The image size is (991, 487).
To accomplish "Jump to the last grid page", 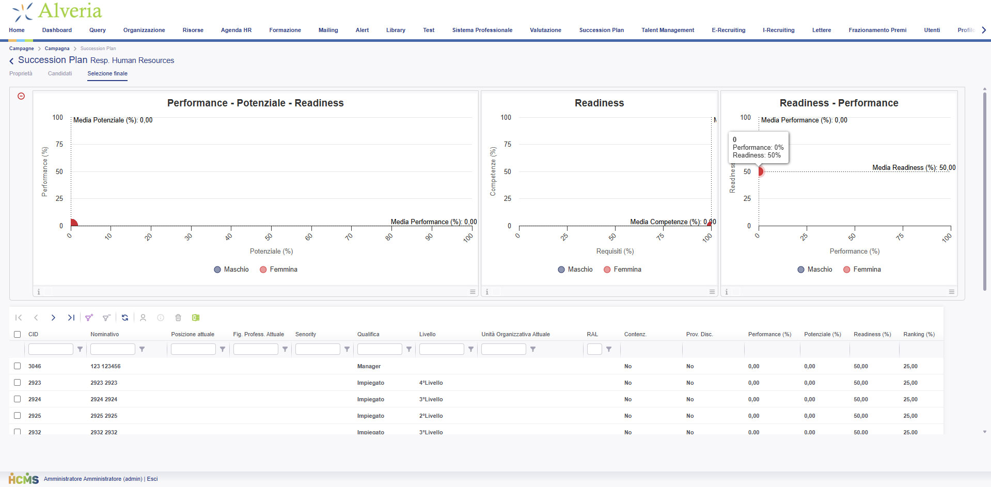I will point(71,318).
